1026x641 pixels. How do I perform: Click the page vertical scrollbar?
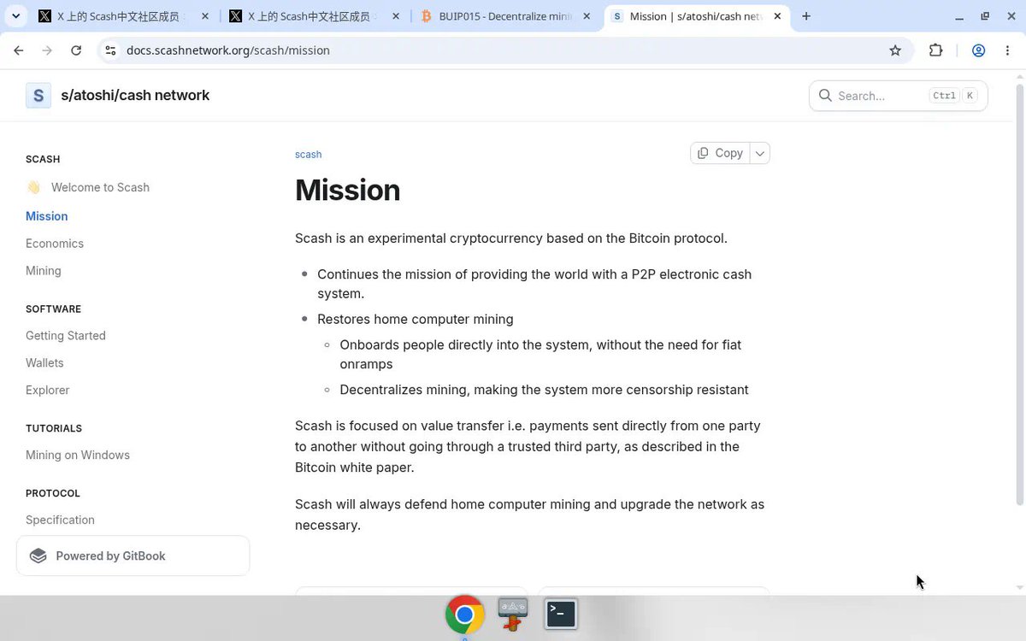1019,295
